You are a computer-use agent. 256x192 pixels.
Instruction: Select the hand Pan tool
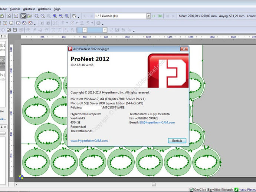[x=74, y=16]
